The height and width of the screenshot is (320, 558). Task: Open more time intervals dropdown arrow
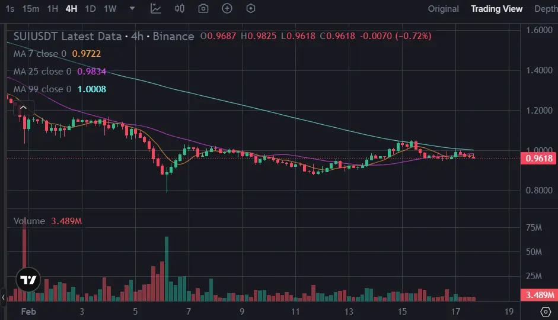132,8
